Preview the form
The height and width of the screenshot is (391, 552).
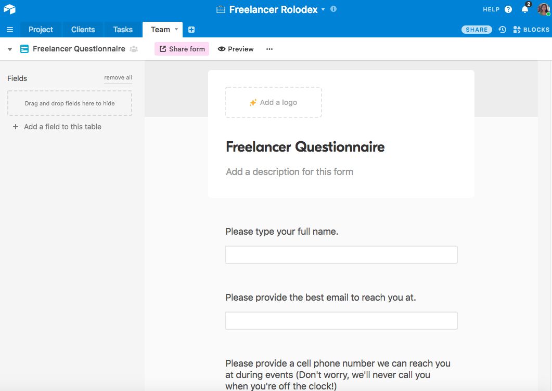coord(236,49)
